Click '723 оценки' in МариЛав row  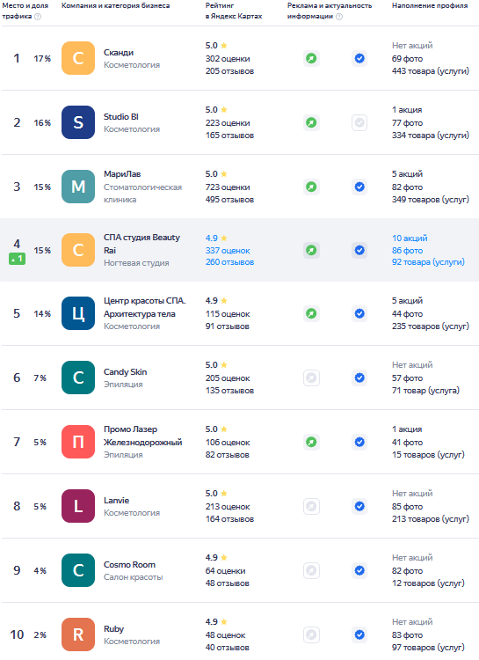228,187
